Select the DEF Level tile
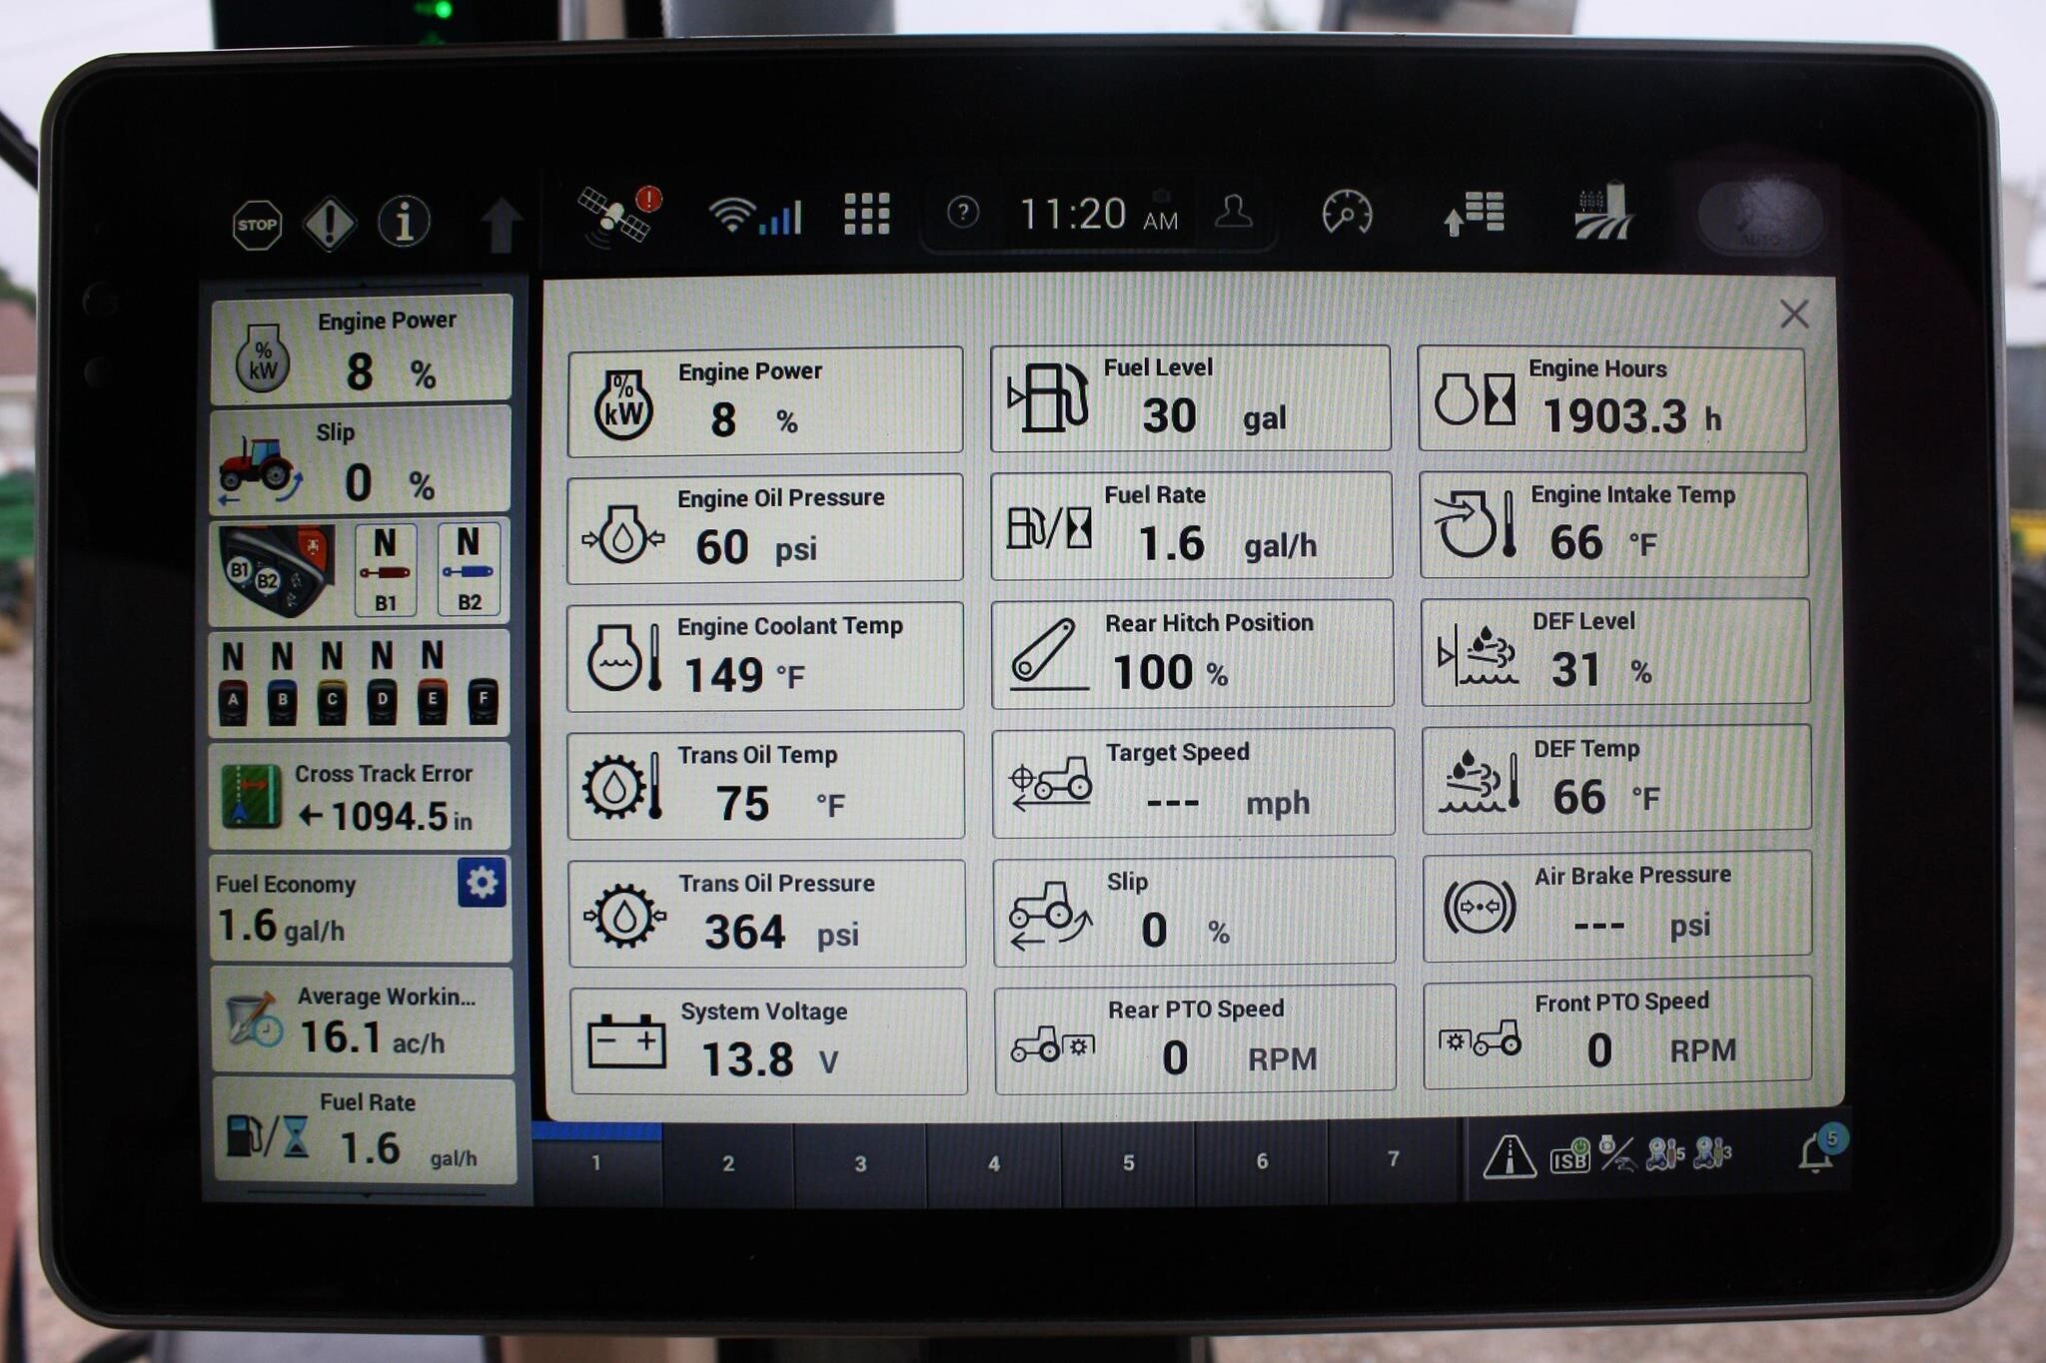This screenshot has width=2046, height=1363. tap(1615, 652)
